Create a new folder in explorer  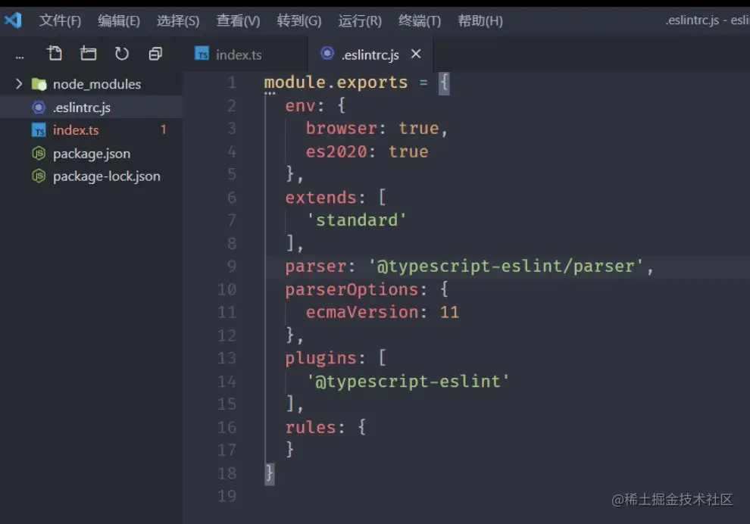click(88, 53)
